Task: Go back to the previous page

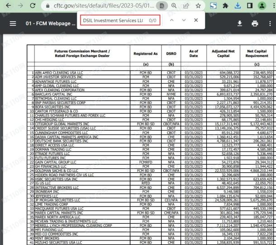Action: pyautogui.click(x=8, y=5)
